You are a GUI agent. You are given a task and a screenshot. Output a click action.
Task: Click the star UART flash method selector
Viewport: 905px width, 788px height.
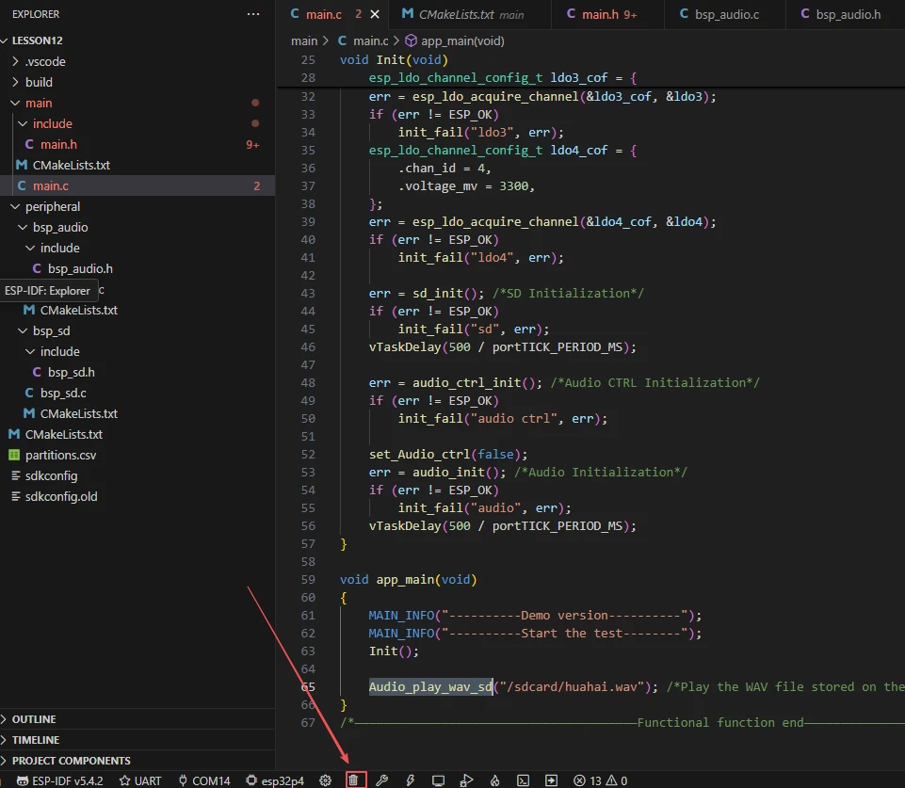(x=139, y=780)
